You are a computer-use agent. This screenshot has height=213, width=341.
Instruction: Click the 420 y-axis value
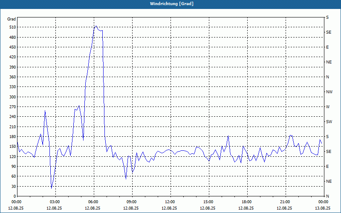point(13,57)
